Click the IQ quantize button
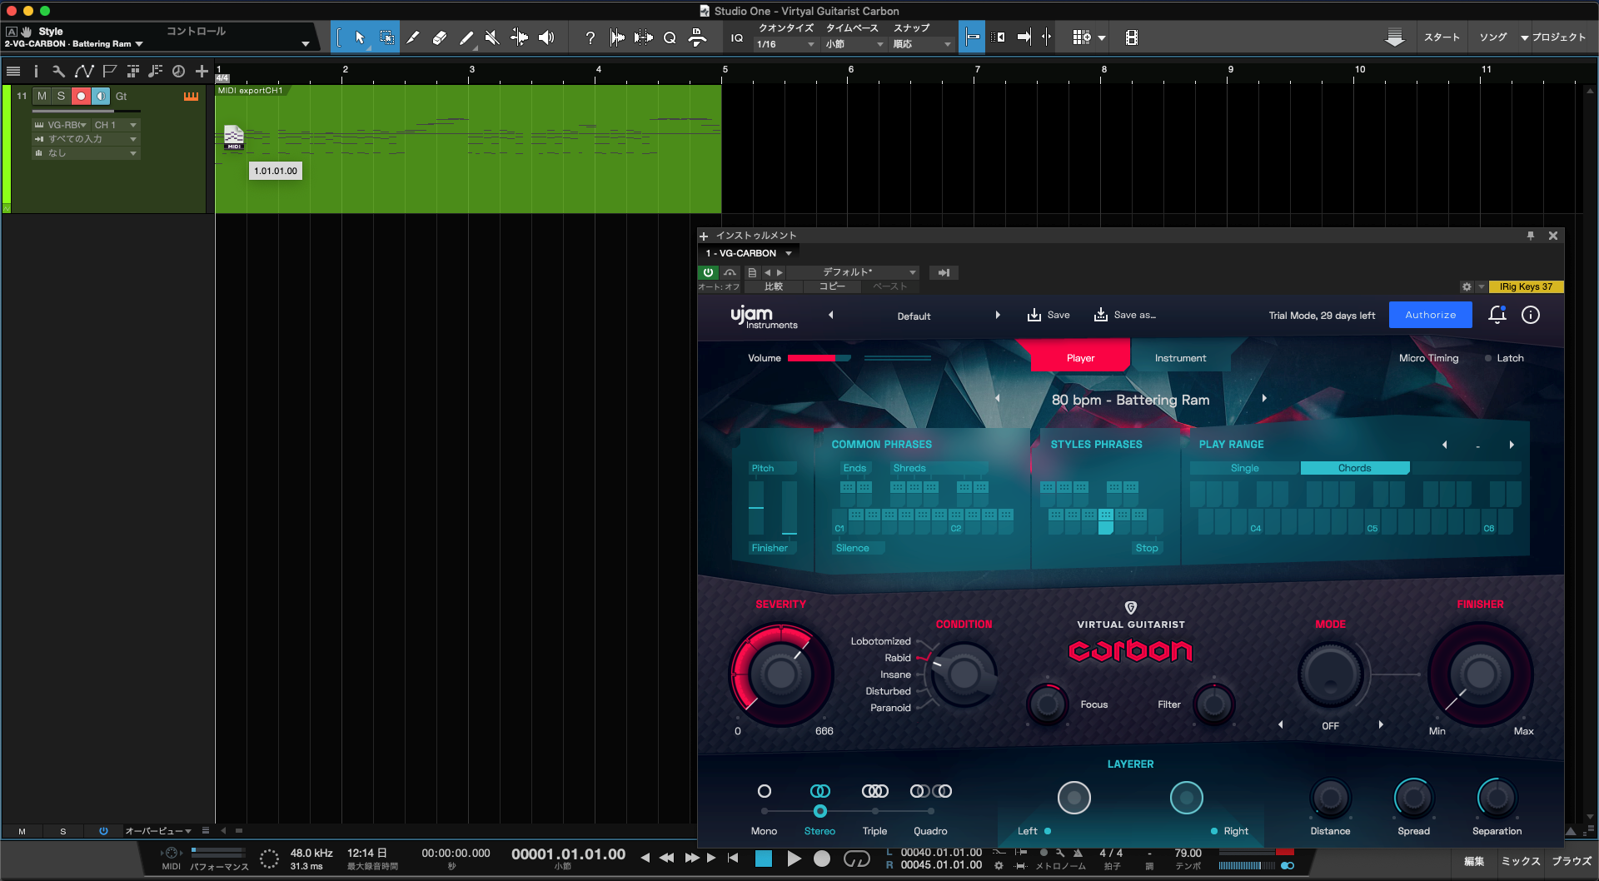Image resolution: width=1599 pixels, height=881 pixels. click(x=737, y=37)
